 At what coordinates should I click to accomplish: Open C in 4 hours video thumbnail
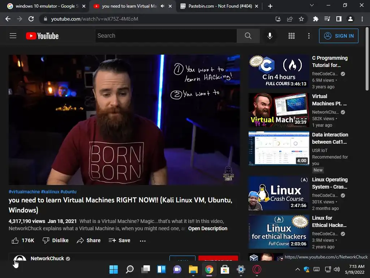point(279,72)
